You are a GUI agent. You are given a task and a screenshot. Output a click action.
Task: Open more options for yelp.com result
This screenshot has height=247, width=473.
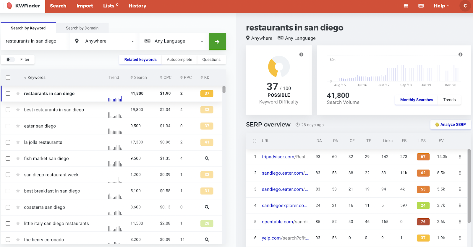pos(460,238)
